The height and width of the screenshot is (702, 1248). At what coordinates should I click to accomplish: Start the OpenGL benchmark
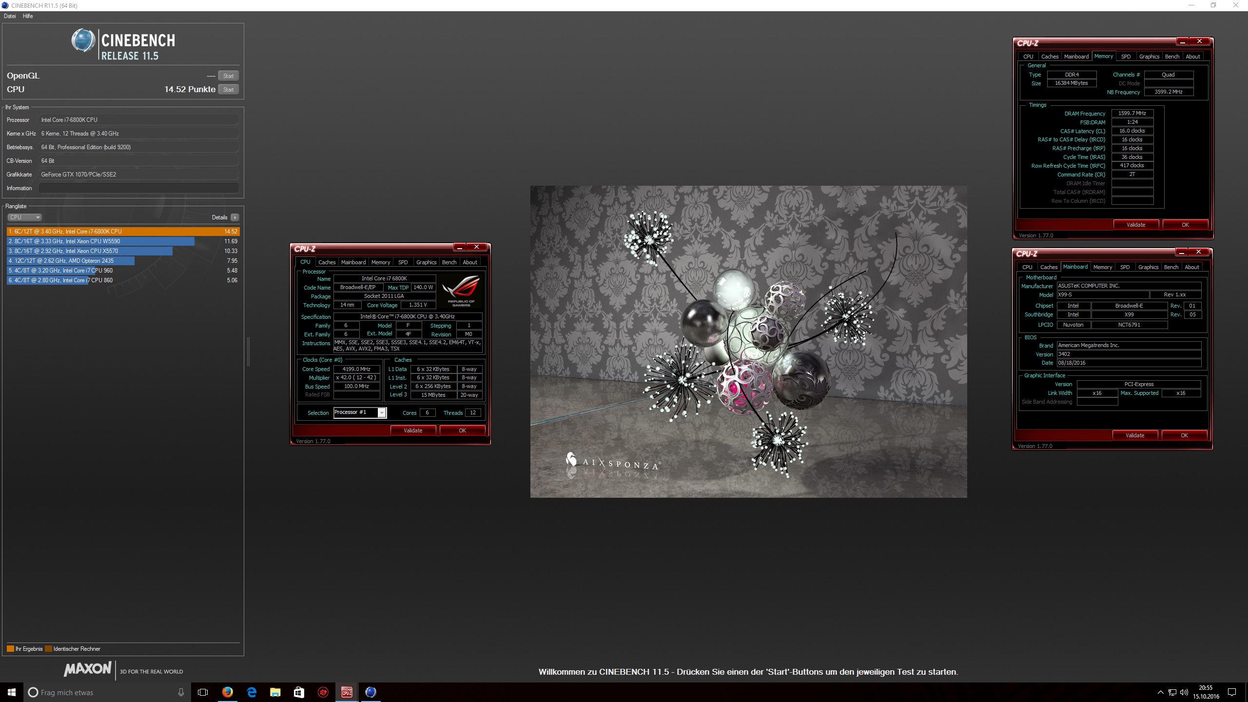coord(228,76)
